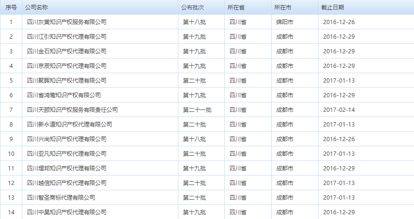Screen dimensions: 414x219
Task: Click serial number 3 in the 序号 column
Action: pos(11,51)
